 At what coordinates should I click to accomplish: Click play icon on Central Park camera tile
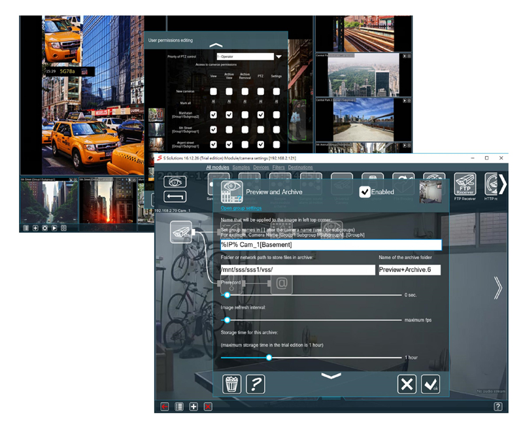405,56
